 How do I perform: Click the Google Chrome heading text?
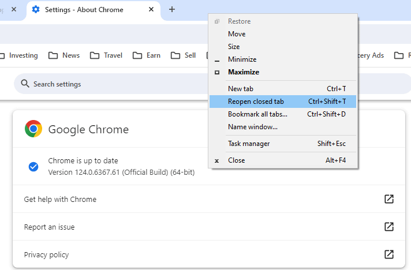click(x=88, y=129)
